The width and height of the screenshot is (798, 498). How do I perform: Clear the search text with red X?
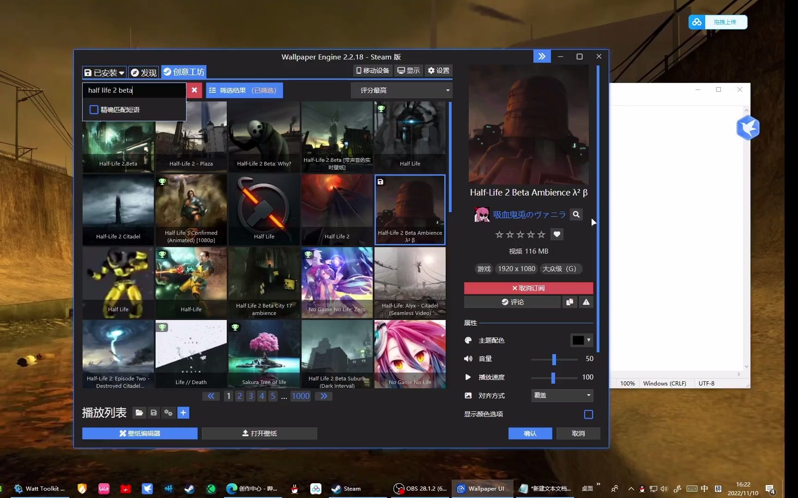coord(194,90)
